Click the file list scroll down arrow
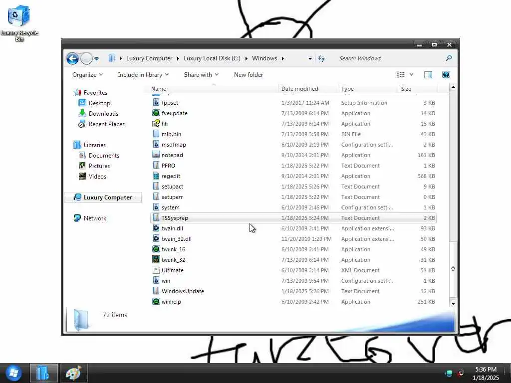 pos(453,304)
